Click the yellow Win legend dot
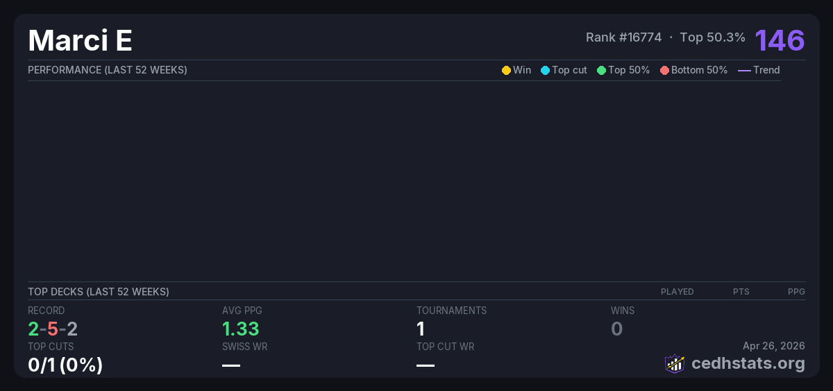 coord(506,70)
